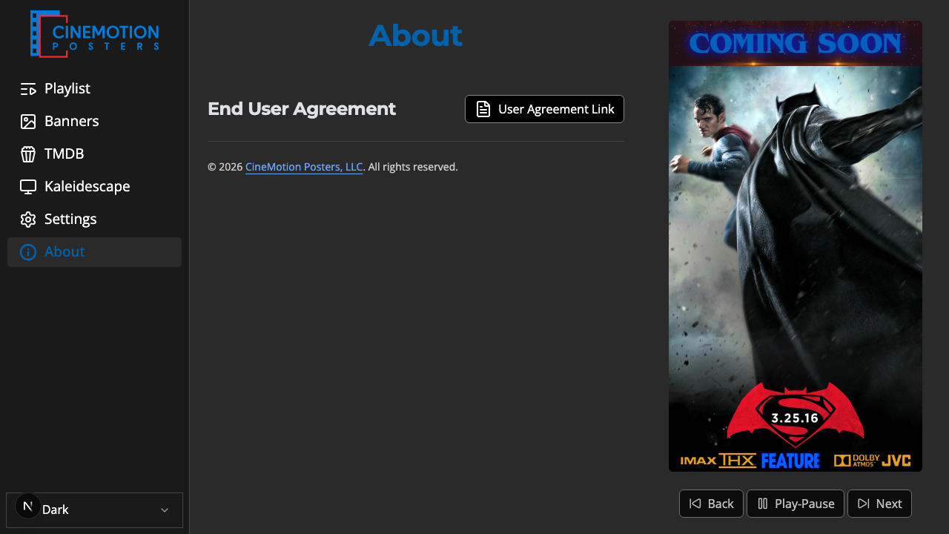This screenshot has height=534, width=949.
Task: Open the Playlist page
Action: coord(94,89)
